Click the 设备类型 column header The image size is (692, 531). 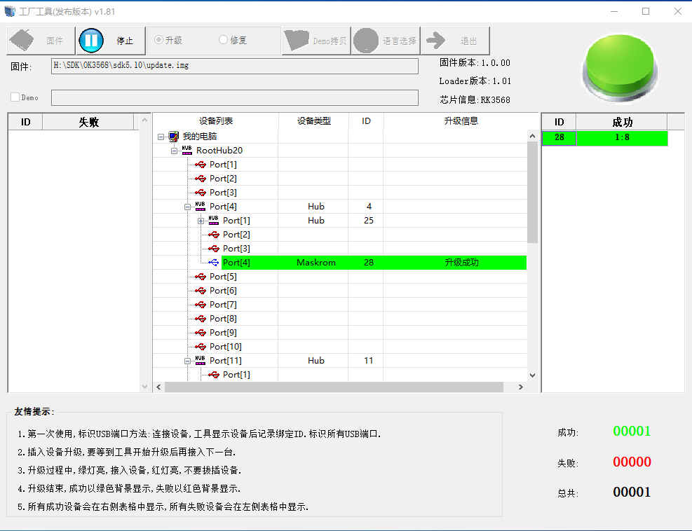click(x=313, y=121)
